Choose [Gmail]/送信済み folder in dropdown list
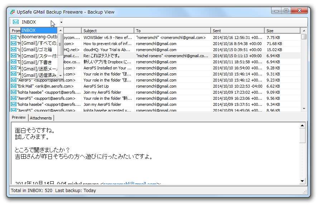 click(x=39, y=75)
